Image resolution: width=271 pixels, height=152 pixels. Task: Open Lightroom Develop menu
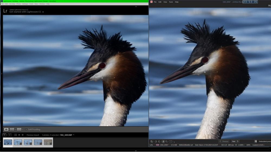[x=12, y=4]
